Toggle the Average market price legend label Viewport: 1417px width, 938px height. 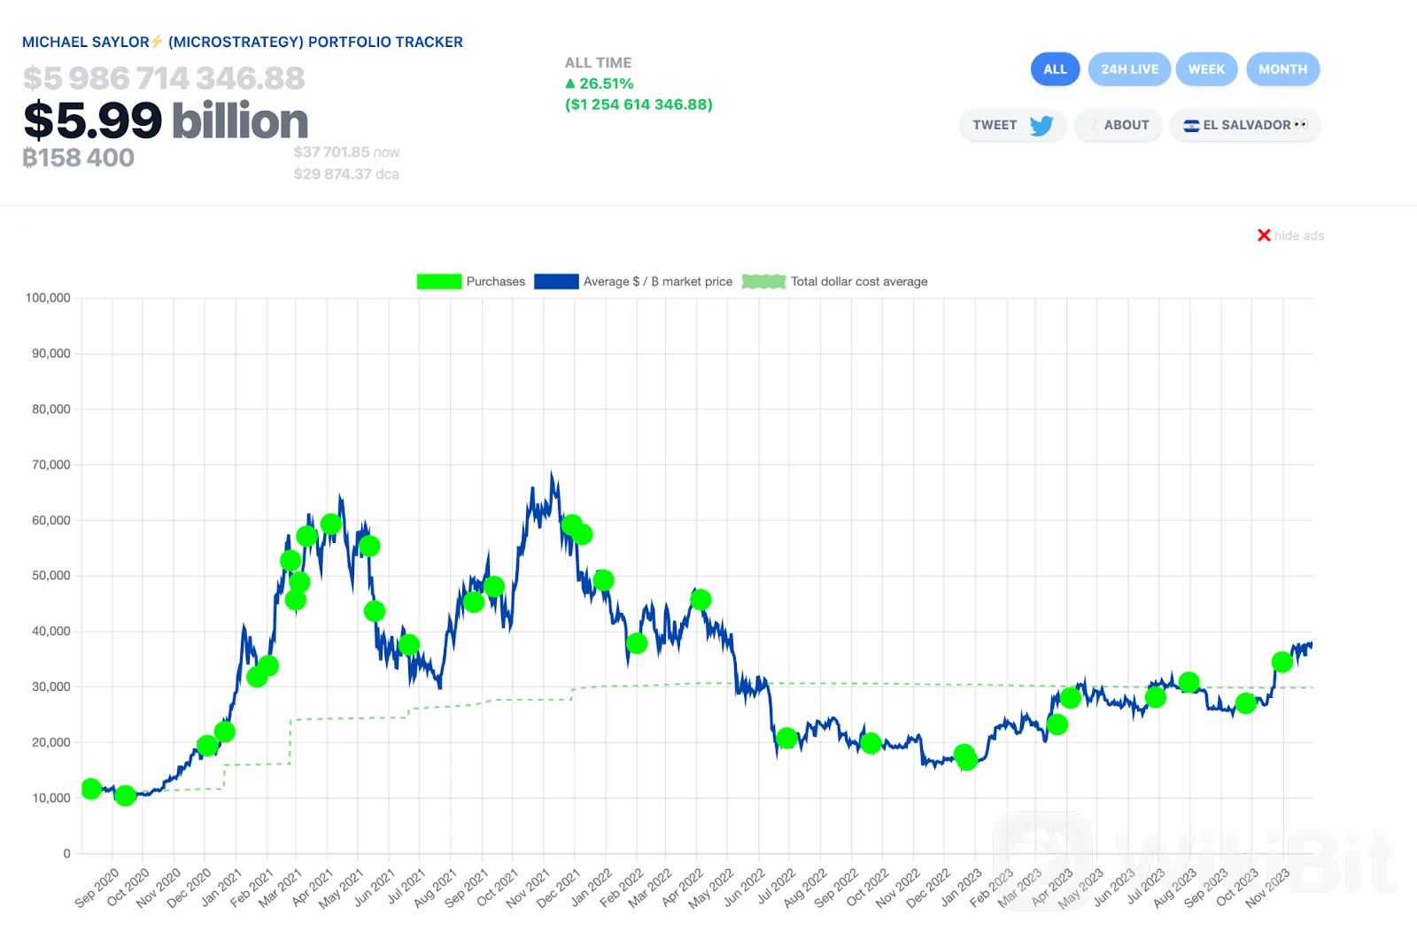pyautogui.click(x=657, y=282)
